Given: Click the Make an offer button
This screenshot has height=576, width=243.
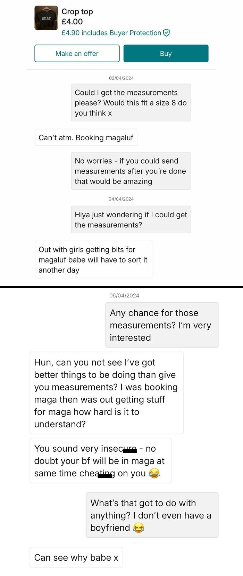Looking at the screenshot, I should pyautogui.click(x=77, y=53).
